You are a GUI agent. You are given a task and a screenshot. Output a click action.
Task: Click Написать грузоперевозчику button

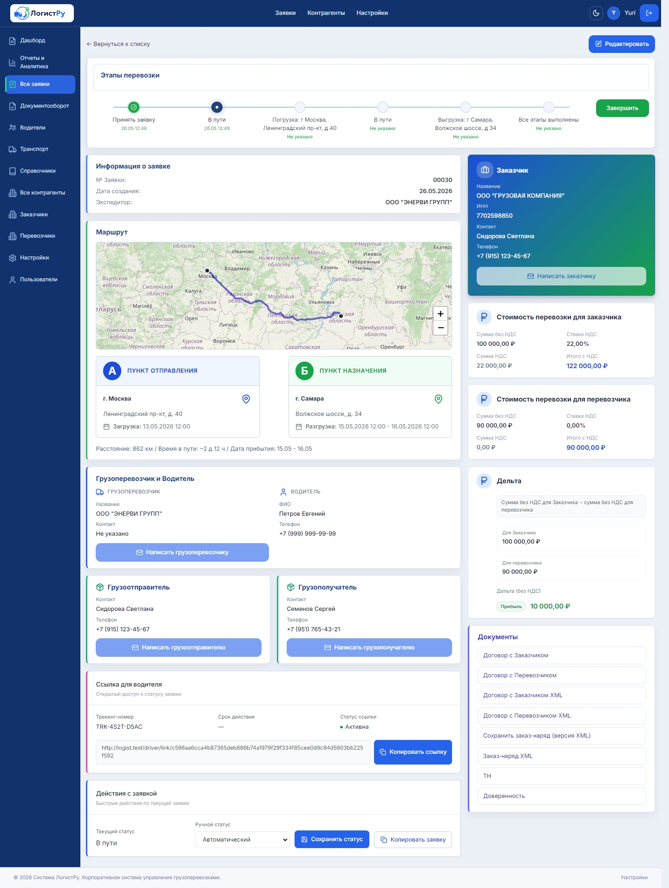pos(182,552)
